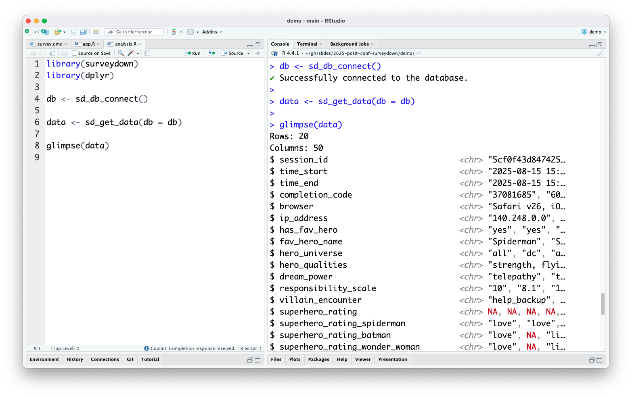Click the Re-run previous code icon
Viewport: 632px width, 398px height.
tap(211, 53)
